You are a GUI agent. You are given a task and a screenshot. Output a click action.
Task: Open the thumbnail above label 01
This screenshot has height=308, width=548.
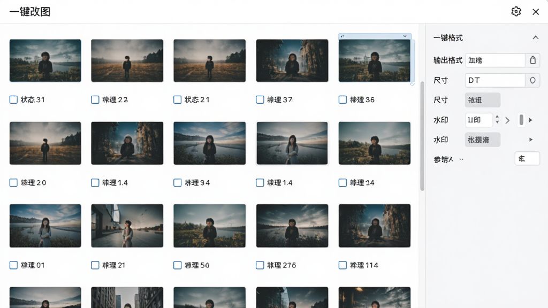(x=45, y=226)
